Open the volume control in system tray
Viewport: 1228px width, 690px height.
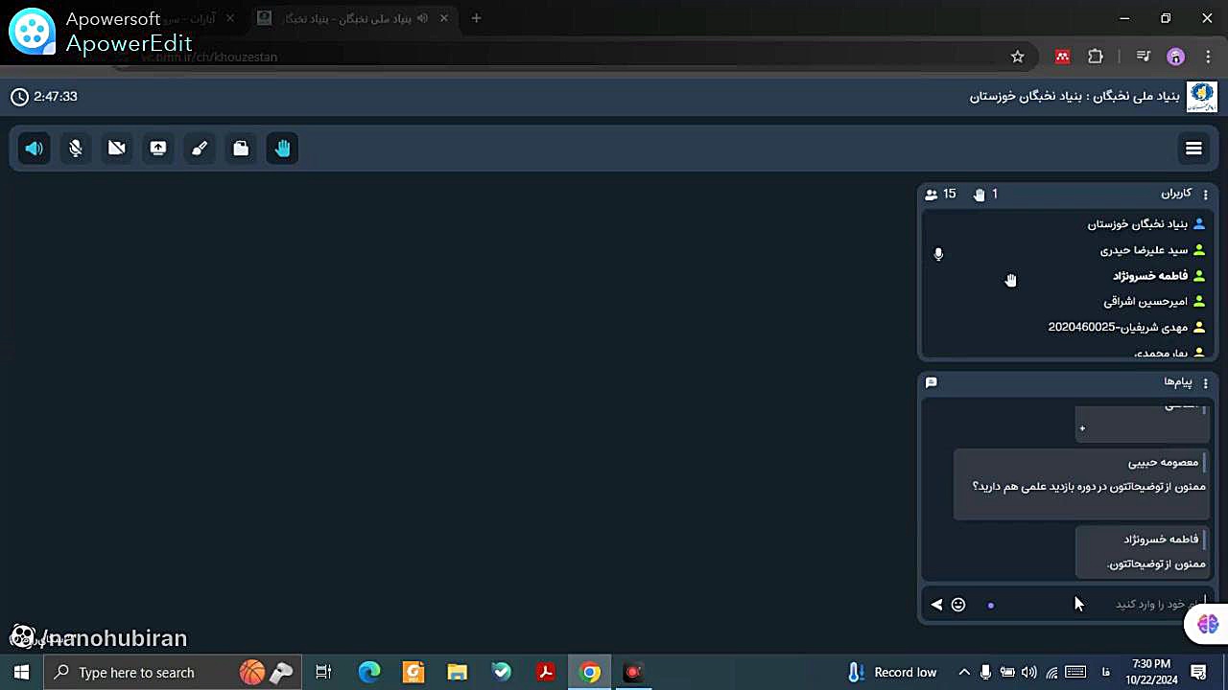(1029, 673)
